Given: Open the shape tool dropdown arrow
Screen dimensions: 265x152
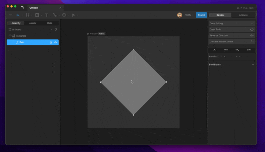Looking at the screenshot, I should tap(41, 15).
